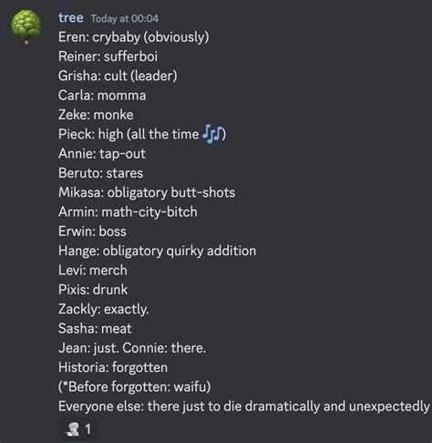Click the "Historia: forgotten" line

tap(113, 367)
